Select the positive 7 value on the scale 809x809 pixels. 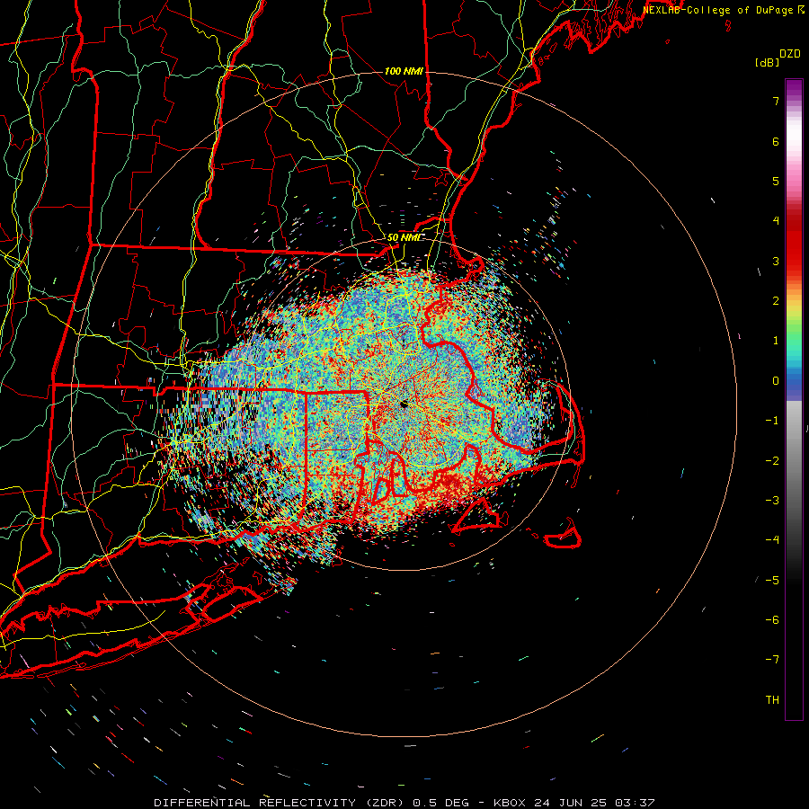pyautogui.click(x=776, y=101)
